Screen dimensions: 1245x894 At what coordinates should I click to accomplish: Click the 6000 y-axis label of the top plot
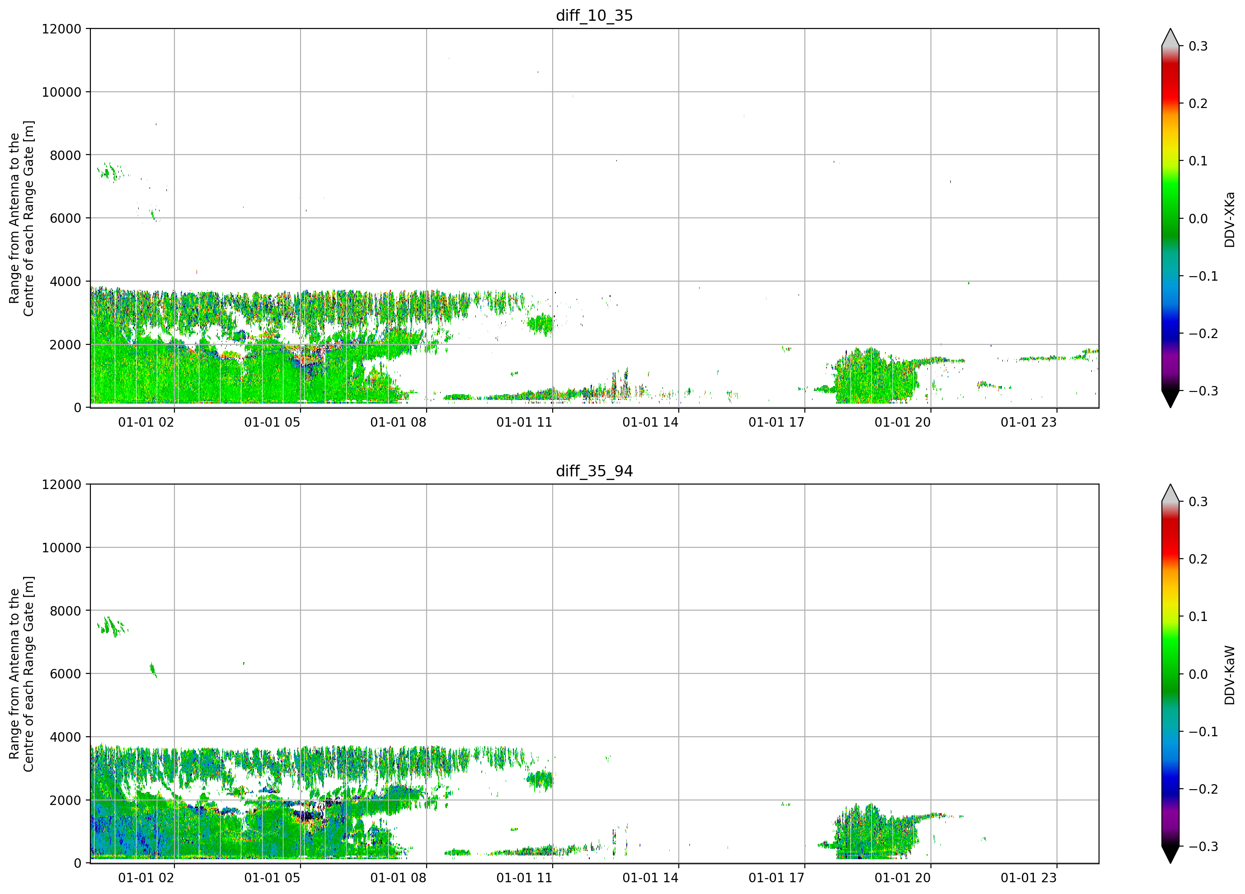[x=66, y=218]
